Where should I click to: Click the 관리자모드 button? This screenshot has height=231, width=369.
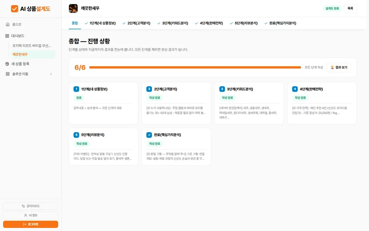point(30,206)
